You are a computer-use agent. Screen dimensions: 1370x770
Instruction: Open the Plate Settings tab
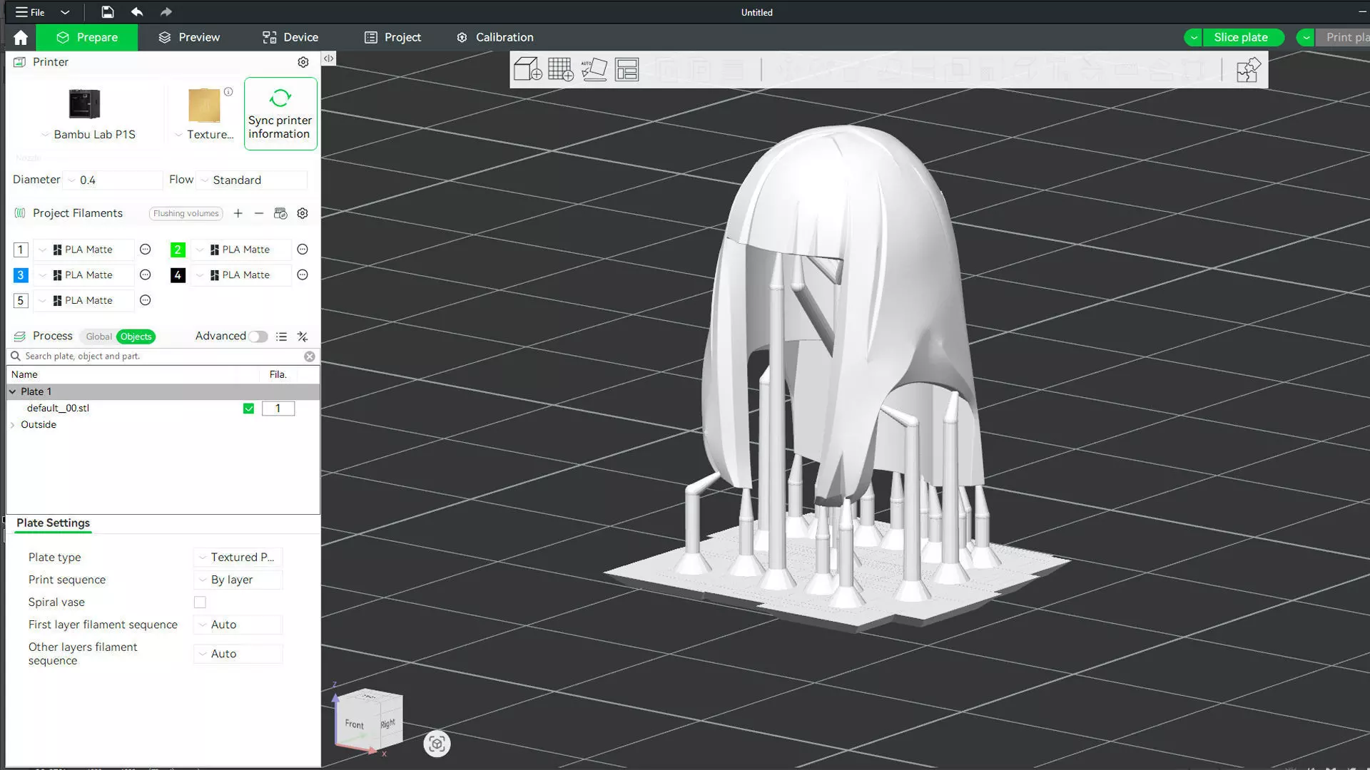click(x=54, y=523)
